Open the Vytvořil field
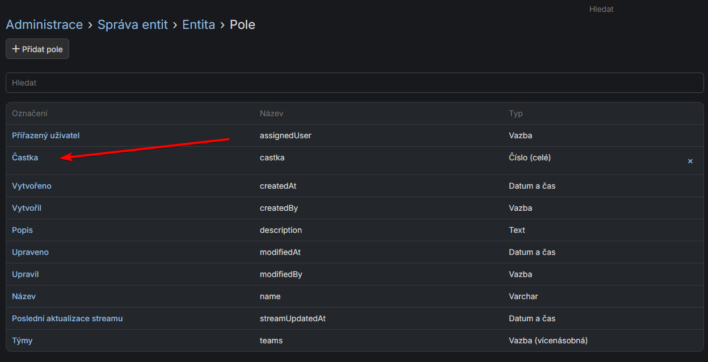Image resolution: width=708 pixels, height=362 pixels. point(26,208)
